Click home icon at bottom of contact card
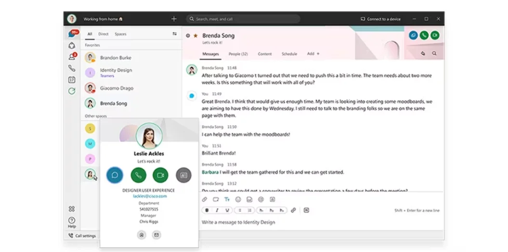Image resolution: width=508 pixels, height=252 pixels. tap(141, 235)
